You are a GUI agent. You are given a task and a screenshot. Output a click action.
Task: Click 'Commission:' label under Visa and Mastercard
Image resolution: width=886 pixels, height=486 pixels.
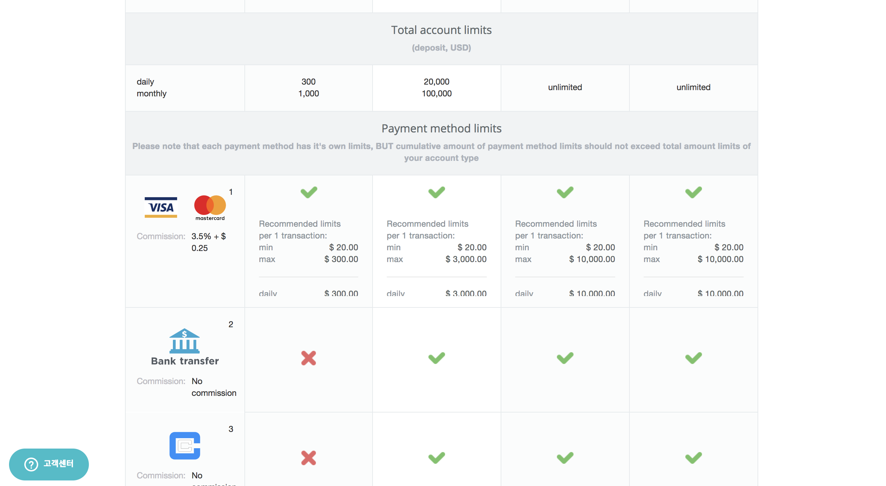161,236
